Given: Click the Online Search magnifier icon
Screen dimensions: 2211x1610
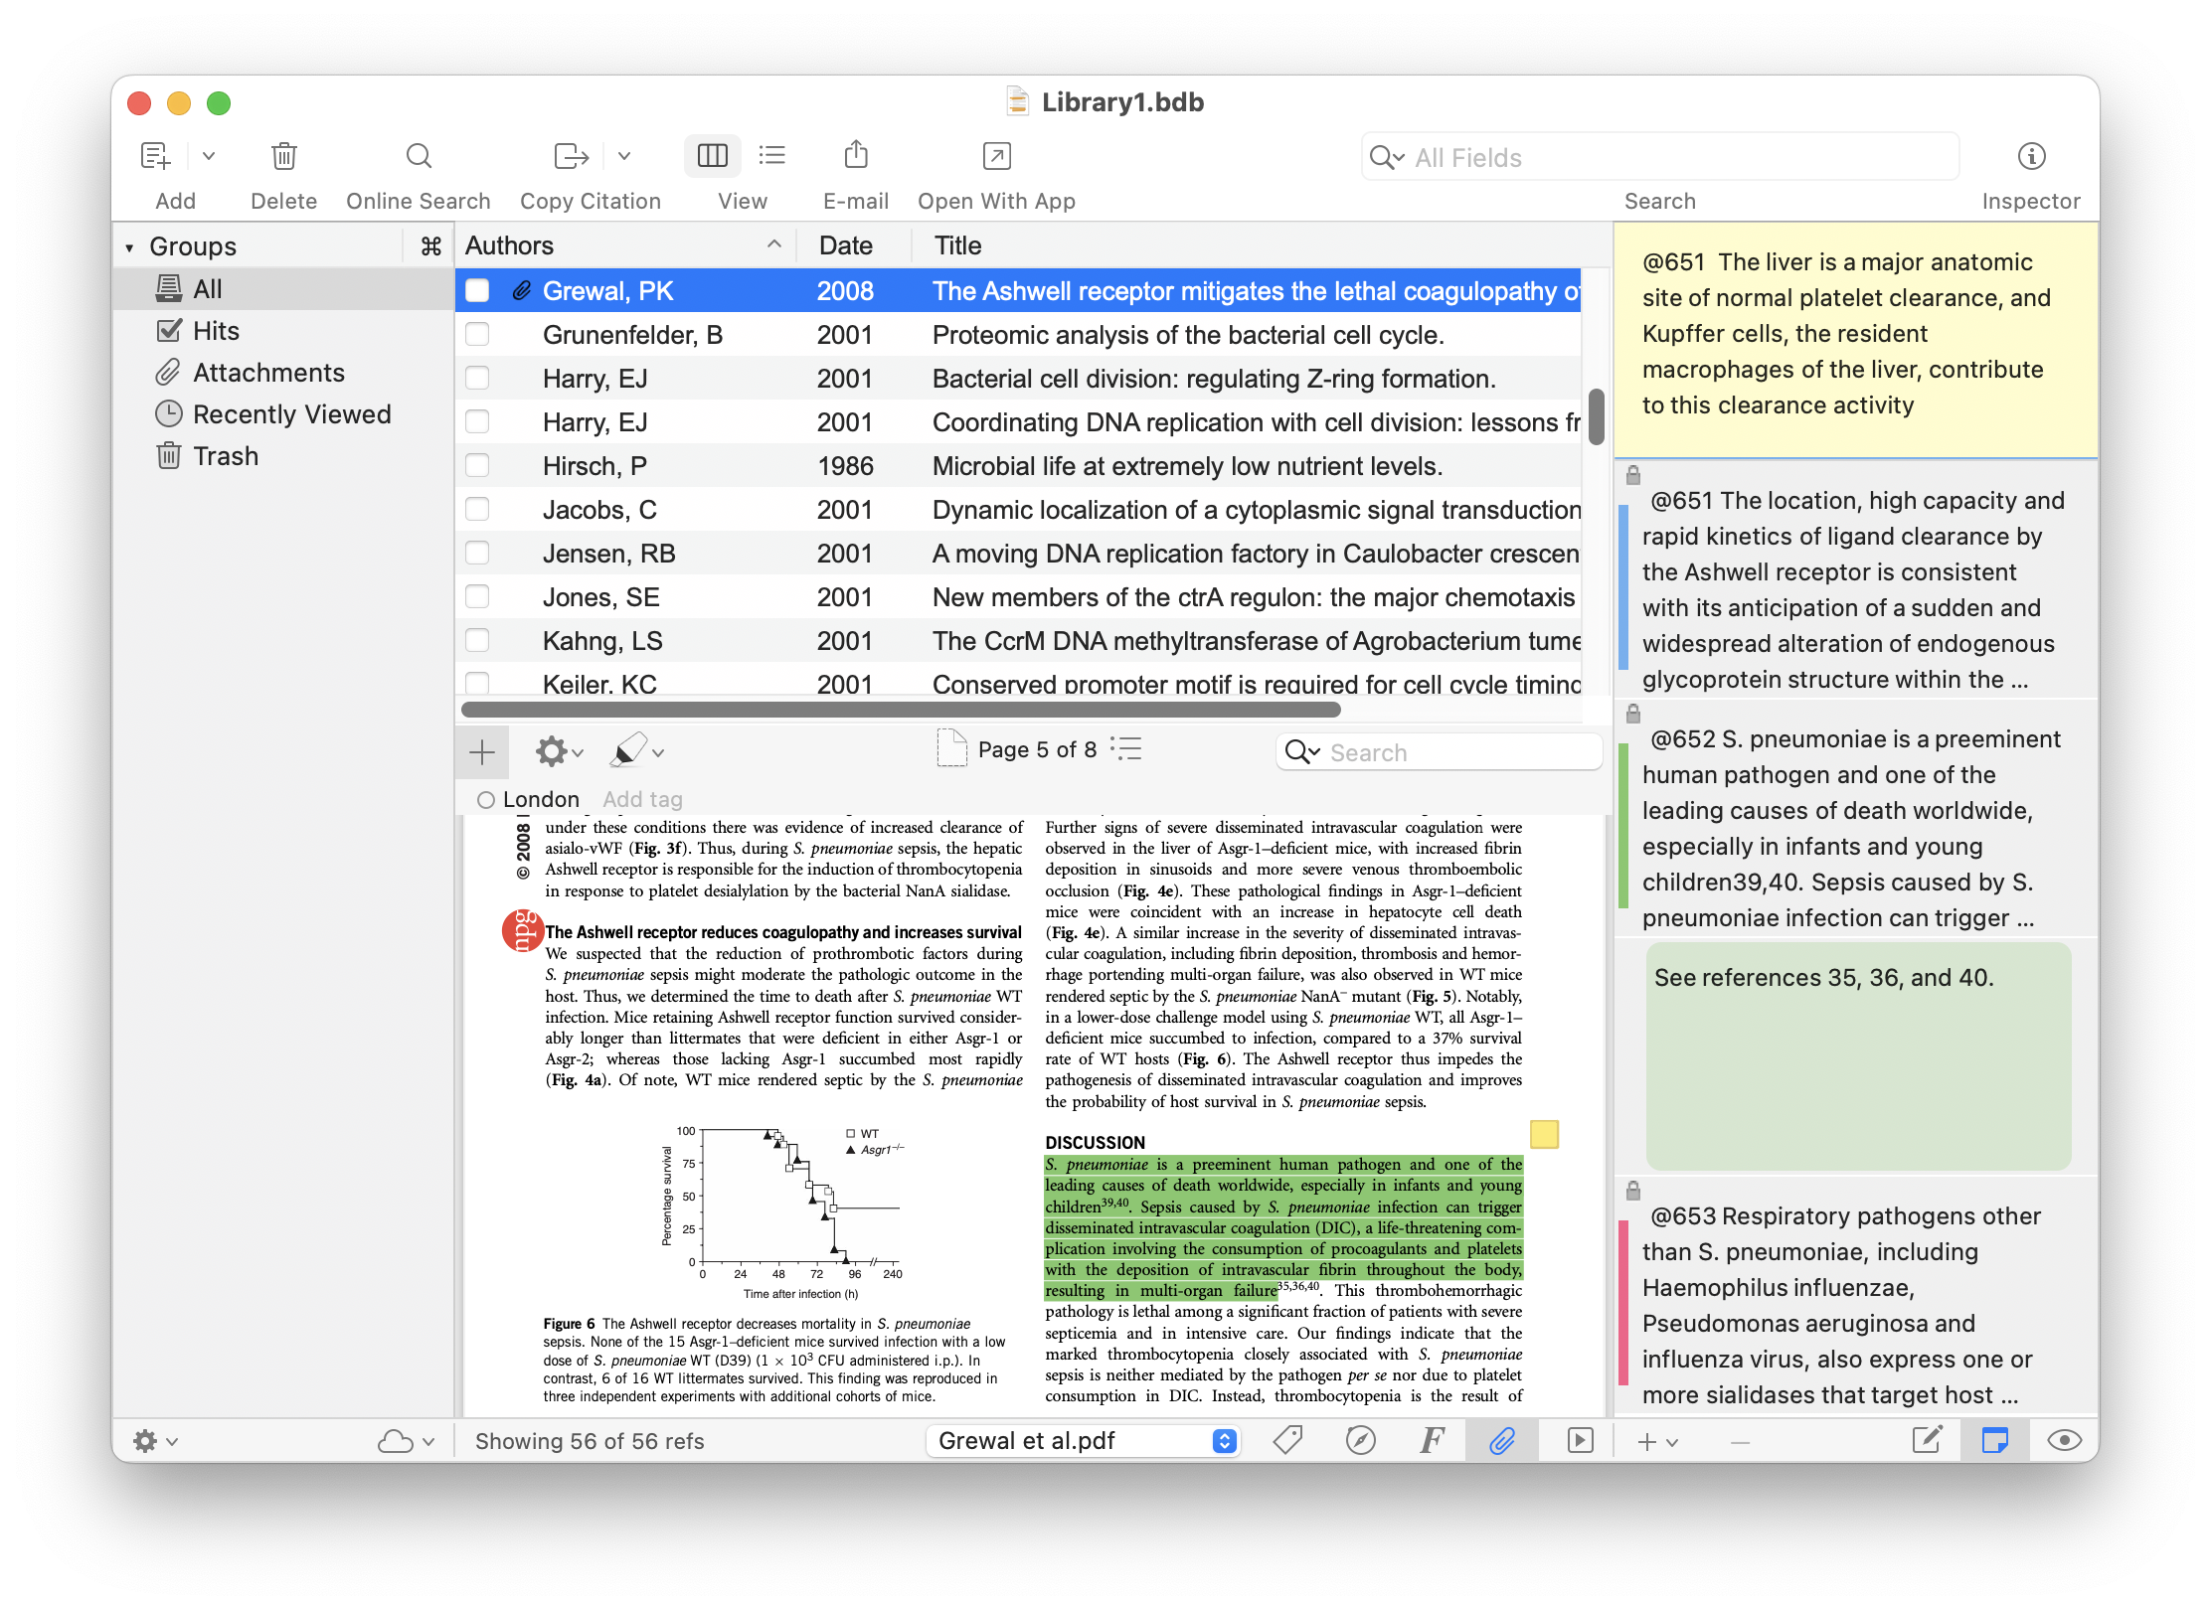Looking at the screenshot, I should tap(419, 156).
